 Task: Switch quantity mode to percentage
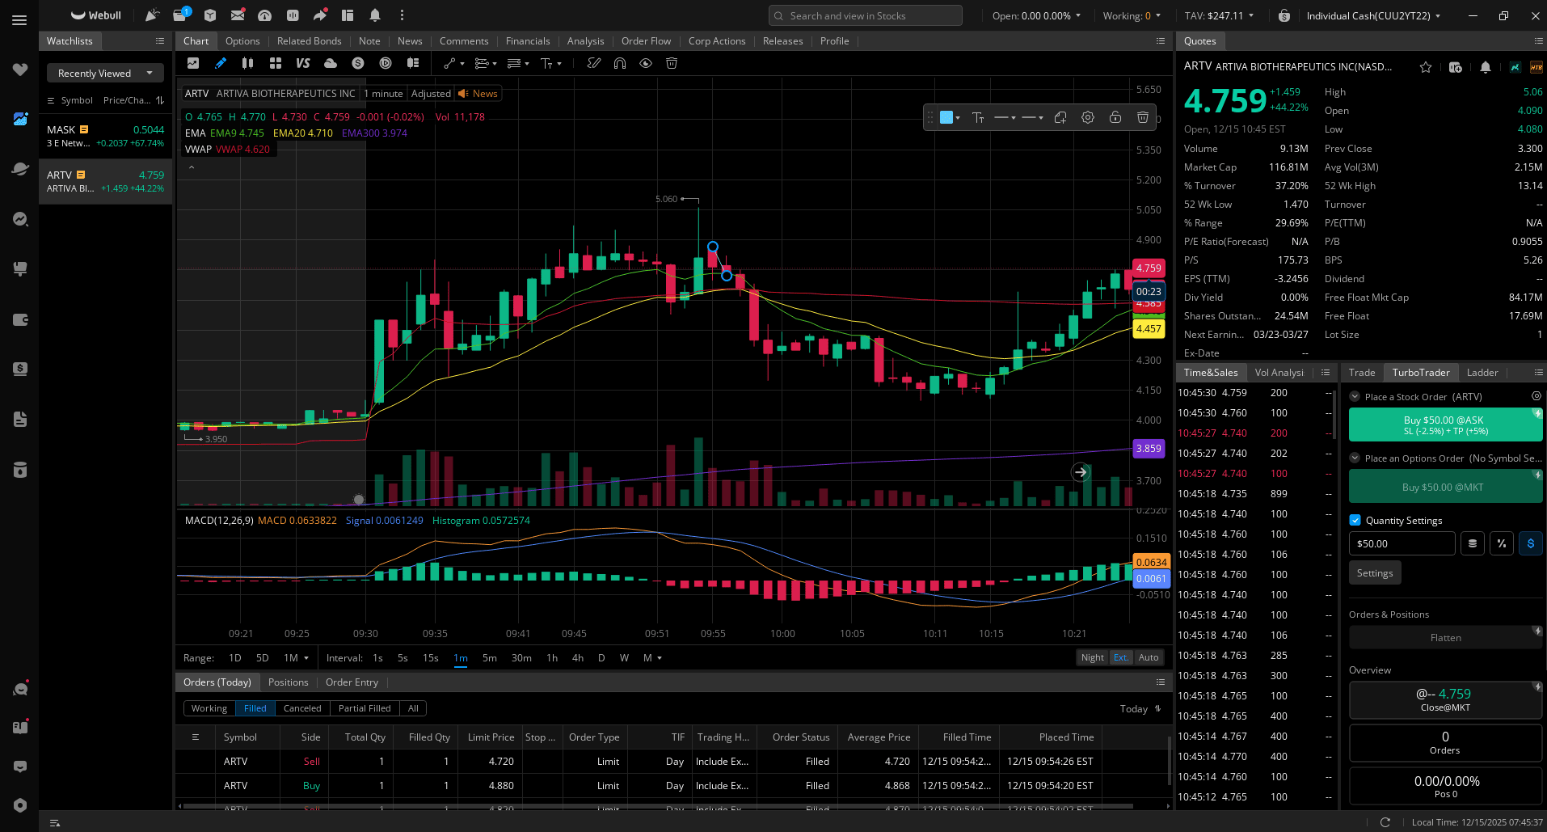click(1502, 543)
